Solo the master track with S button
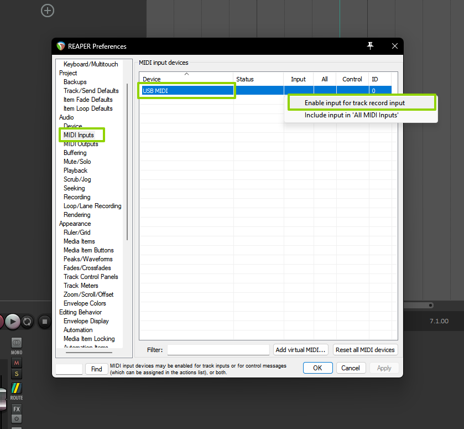The width and height of the screenshot is (464, 429). pos(17,374)
